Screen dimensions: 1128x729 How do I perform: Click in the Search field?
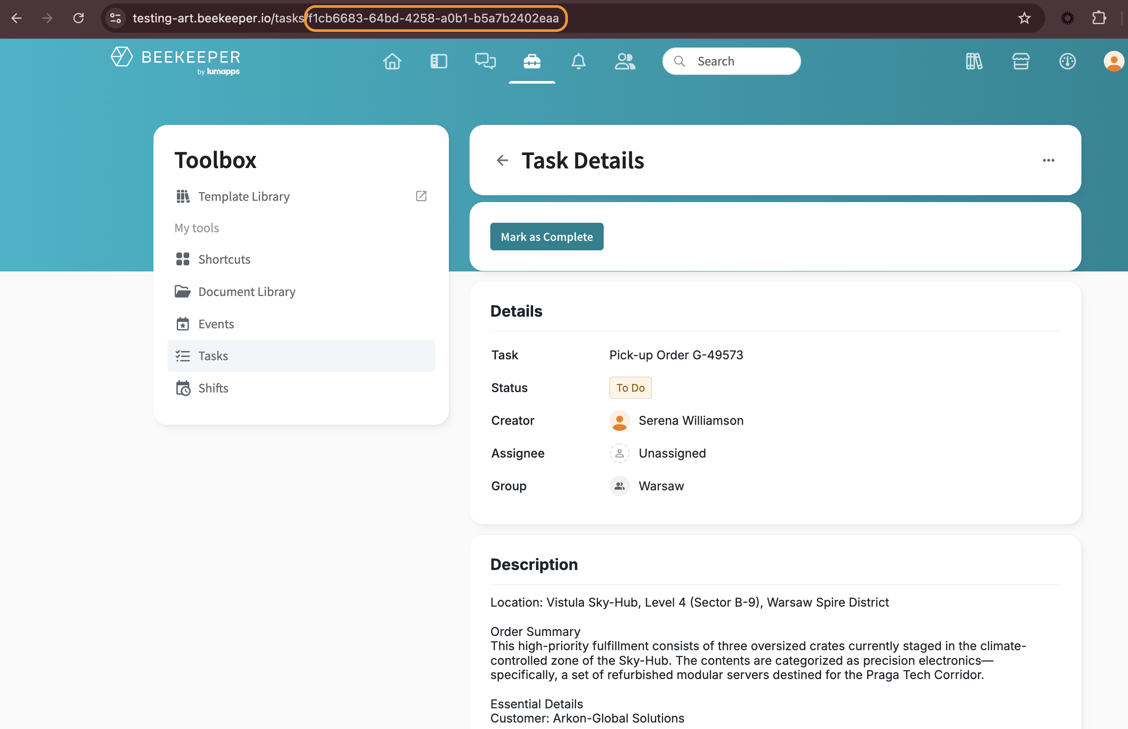pyautogui.click(x=731, y=61)
